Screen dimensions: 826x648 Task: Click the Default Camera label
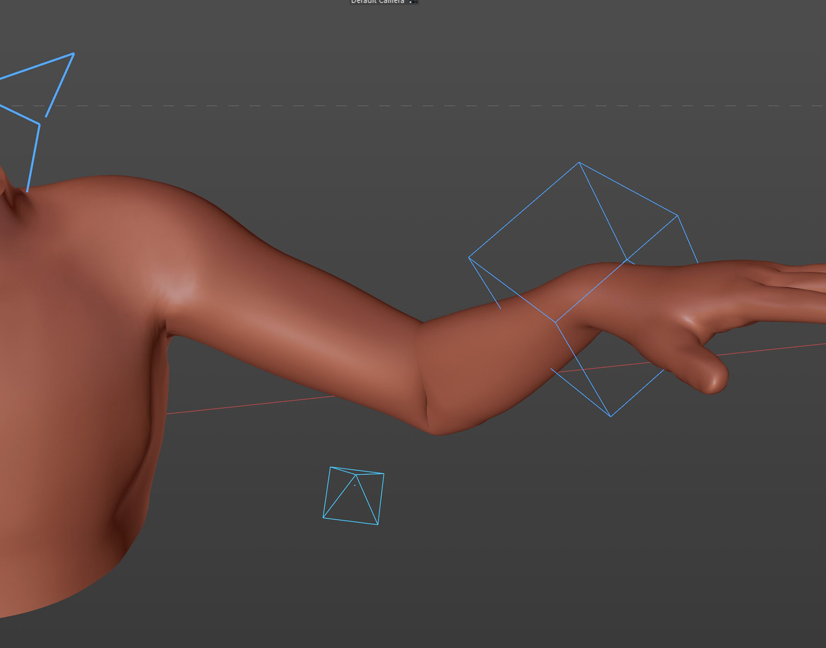coord(377,2)
